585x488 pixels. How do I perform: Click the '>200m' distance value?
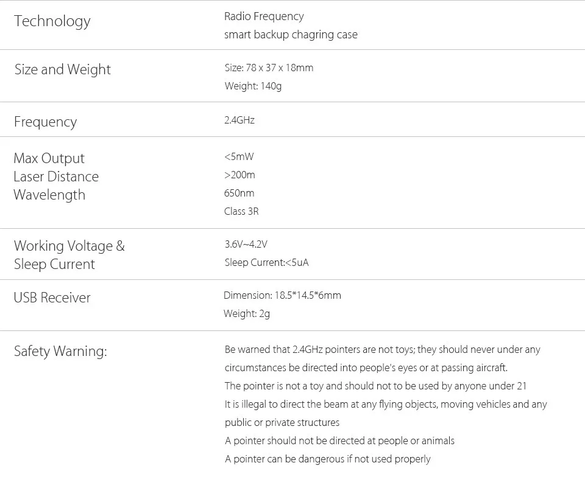click(x=239, y=175)
